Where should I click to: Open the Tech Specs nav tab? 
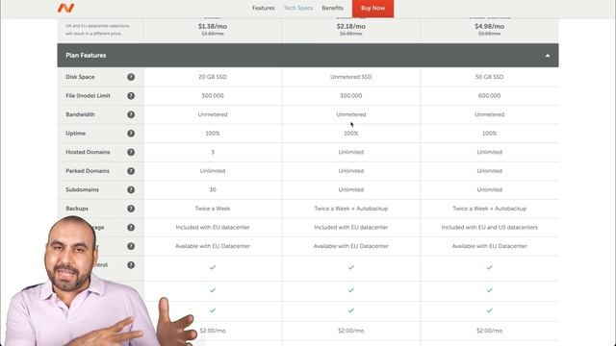298,8
